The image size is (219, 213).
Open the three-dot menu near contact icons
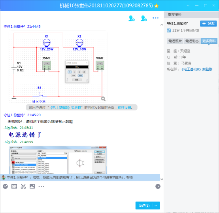(155, 18)
